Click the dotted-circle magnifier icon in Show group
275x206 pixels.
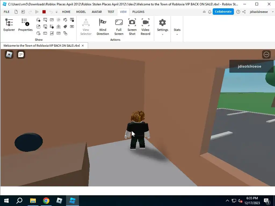[x=58, y=20]
